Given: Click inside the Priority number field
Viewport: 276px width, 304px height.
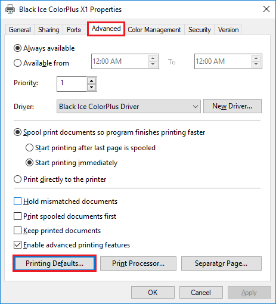Looking at the screenshot, I should pyautogui.click(x=72, y=84).
